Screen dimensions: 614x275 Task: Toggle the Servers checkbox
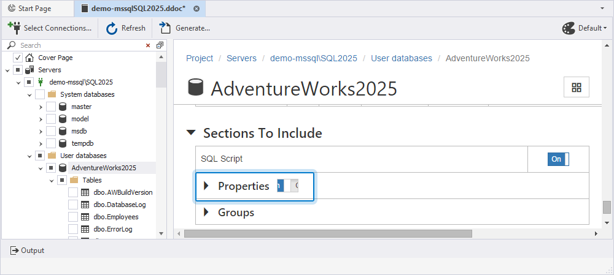18,70
